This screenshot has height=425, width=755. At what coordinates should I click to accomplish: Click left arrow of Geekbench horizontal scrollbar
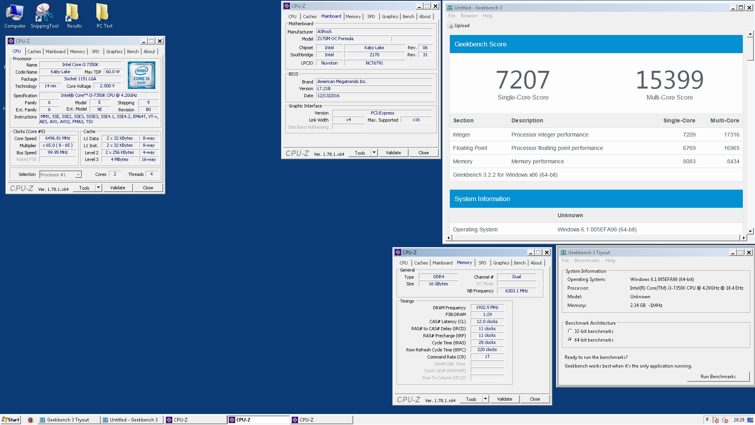448,238
